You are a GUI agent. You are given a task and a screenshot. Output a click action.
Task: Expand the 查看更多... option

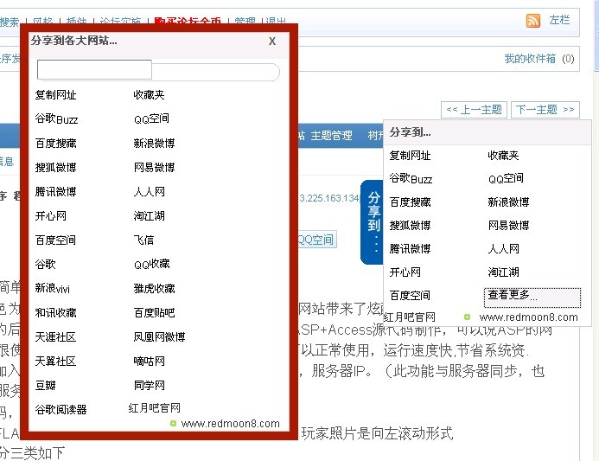[x=532, y=298]
